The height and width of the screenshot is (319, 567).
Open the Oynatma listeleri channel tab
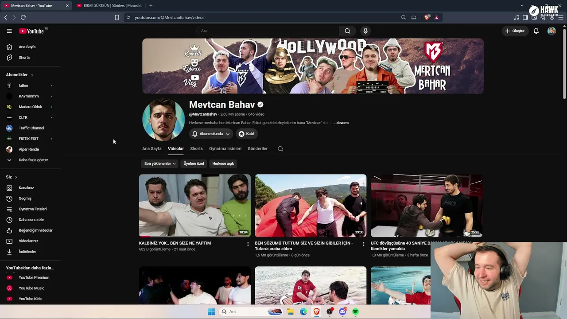tap(225, 149)
